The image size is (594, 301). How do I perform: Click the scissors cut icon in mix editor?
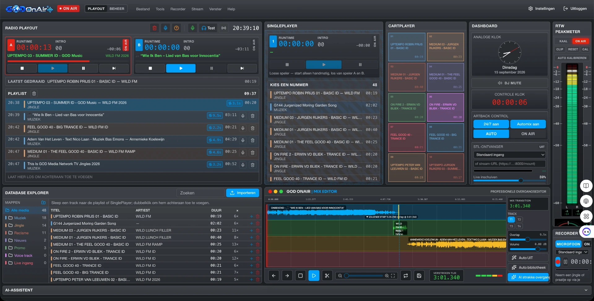[327, 276]
